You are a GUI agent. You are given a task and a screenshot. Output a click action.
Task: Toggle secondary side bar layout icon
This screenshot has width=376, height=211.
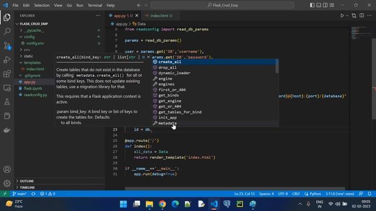[x=325, y=5]
